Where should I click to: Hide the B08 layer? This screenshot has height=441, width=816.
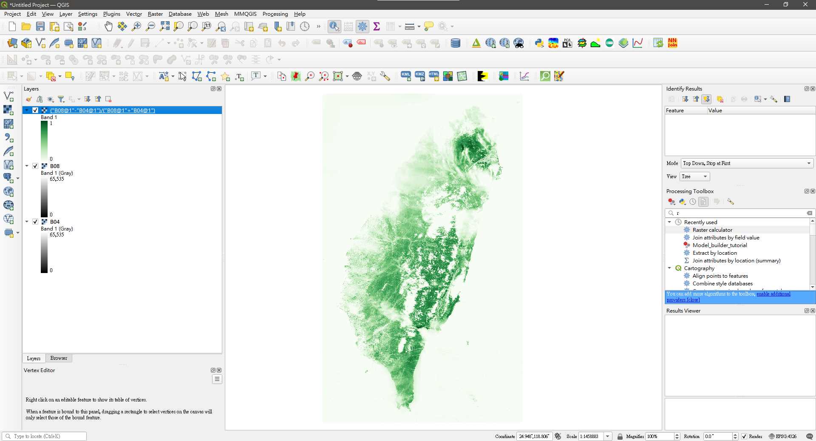click(x=35, y=166)
